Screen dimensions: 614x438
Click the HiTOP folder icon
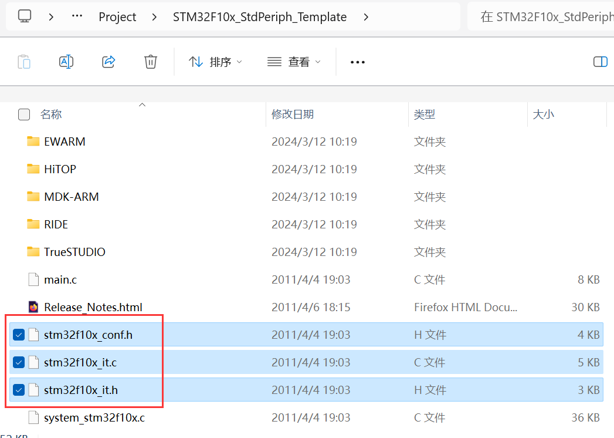pyautogui.click(x=33, y=169)
